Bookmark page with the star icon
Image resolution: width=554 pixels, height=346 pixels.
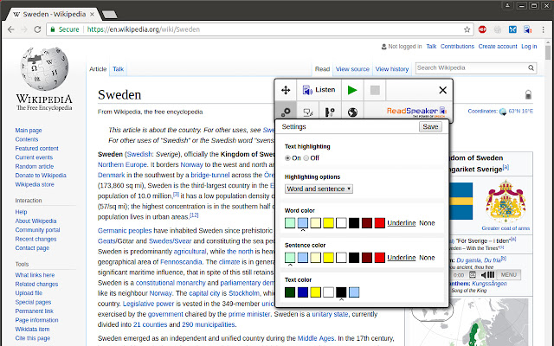point(466,29)
